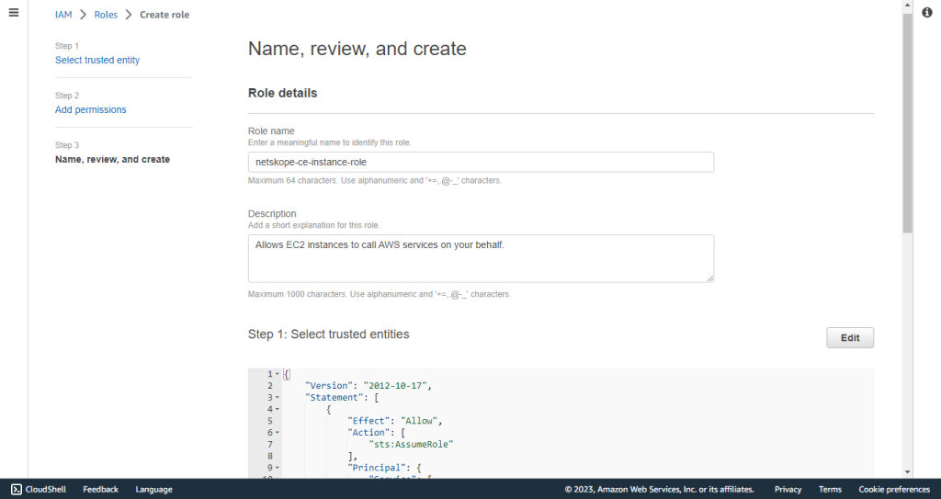Open the Terms link
Screen dimensions: 941x499
830,490
